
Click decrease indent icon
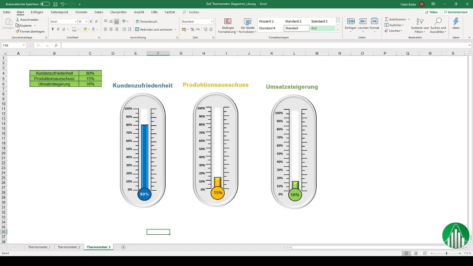point(124,29)
